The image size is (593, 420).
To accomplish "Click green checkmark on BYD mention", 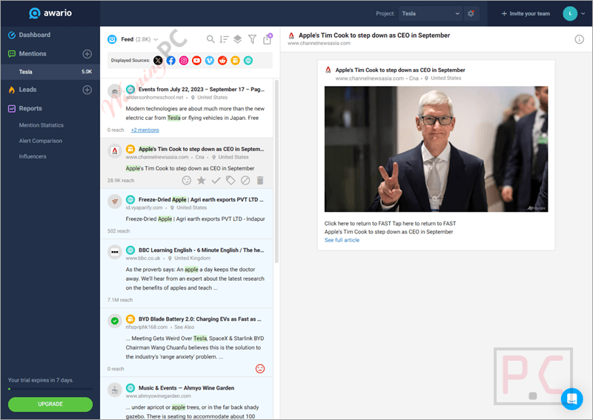I will [115, 321].
